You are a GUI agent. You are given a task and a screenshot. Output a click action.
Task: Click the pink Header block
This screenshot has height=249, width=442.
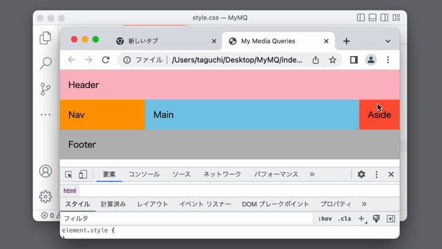[230, 84]
